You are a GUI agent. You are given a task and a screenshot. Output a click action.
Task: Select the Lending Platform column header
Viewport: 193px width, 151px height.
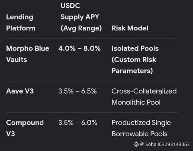21,23
